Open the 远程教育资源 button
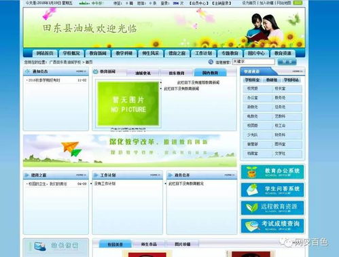This screenshot has height=257, width=339. point(272,208)
